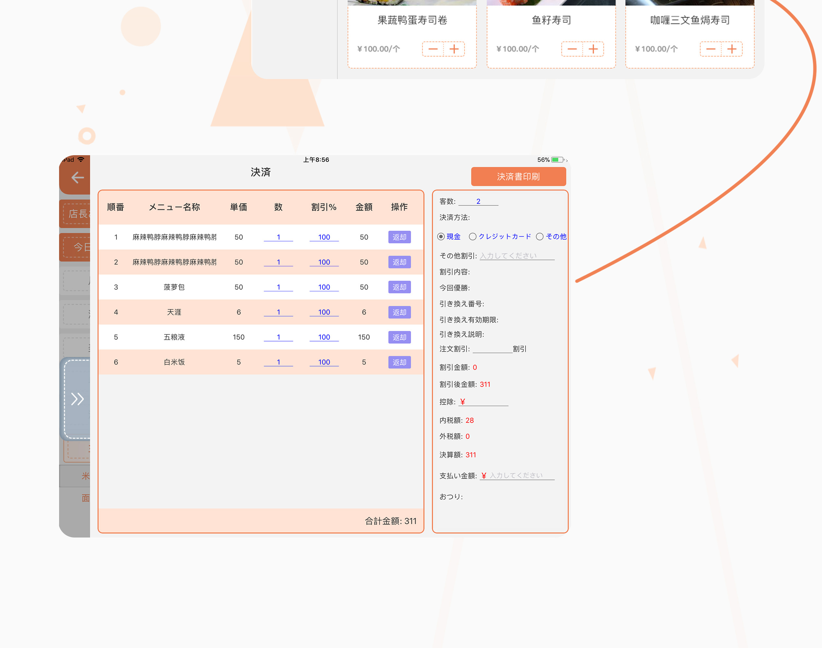The height and width of the screenshot is (648, 822).
Task: Edit quantity field for 天涯
Action: (x=278, y=312)
